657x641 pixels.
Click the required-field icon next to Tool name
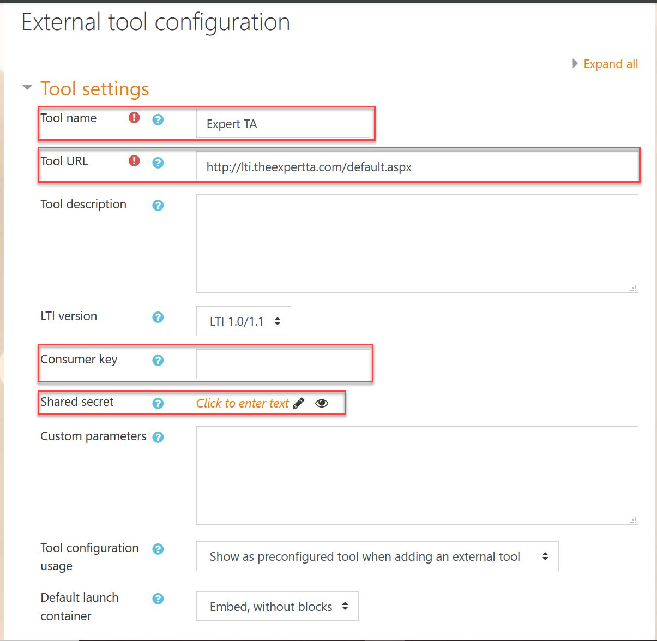point(134,117)
